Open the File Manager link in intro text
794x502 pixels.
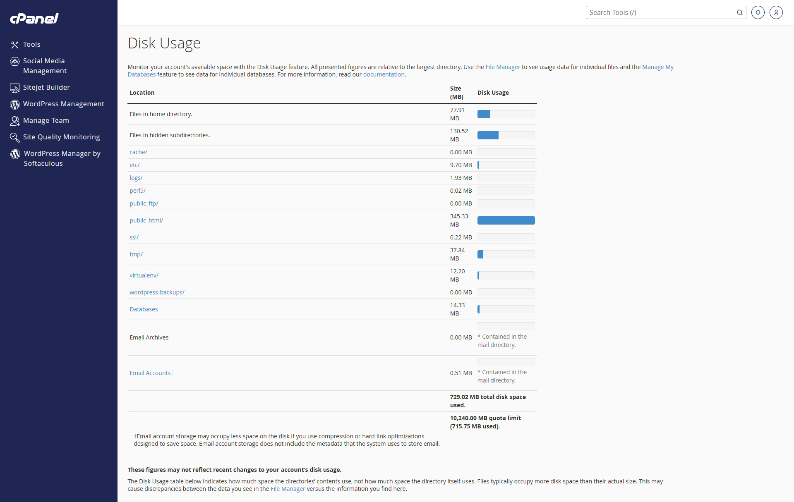pos(502,67)
